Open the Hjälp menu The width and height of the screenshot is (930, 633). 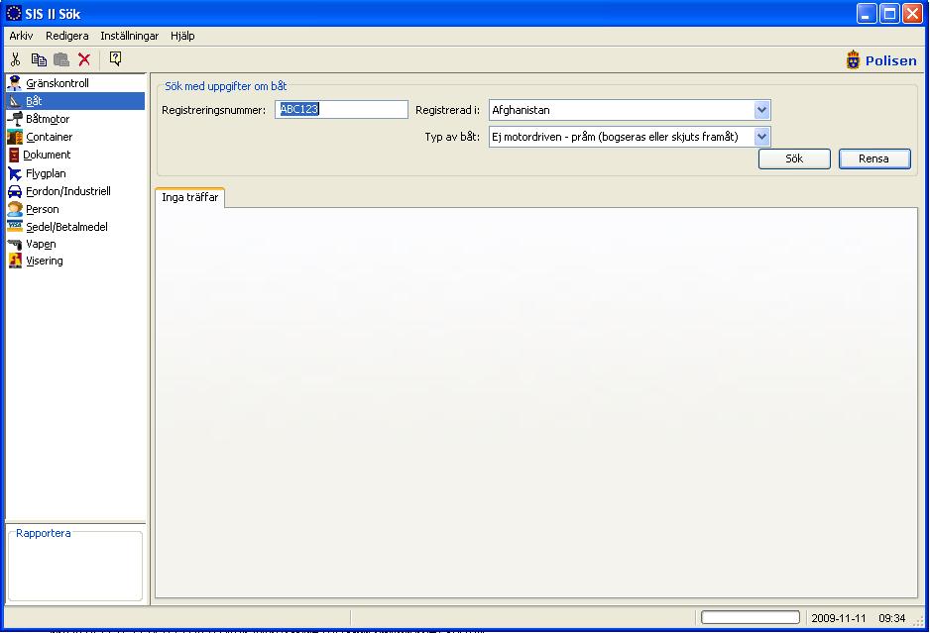pyautogui.click(x=182, y=36)
